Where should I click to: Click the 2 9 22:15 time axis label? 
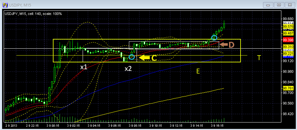[32, 125]
